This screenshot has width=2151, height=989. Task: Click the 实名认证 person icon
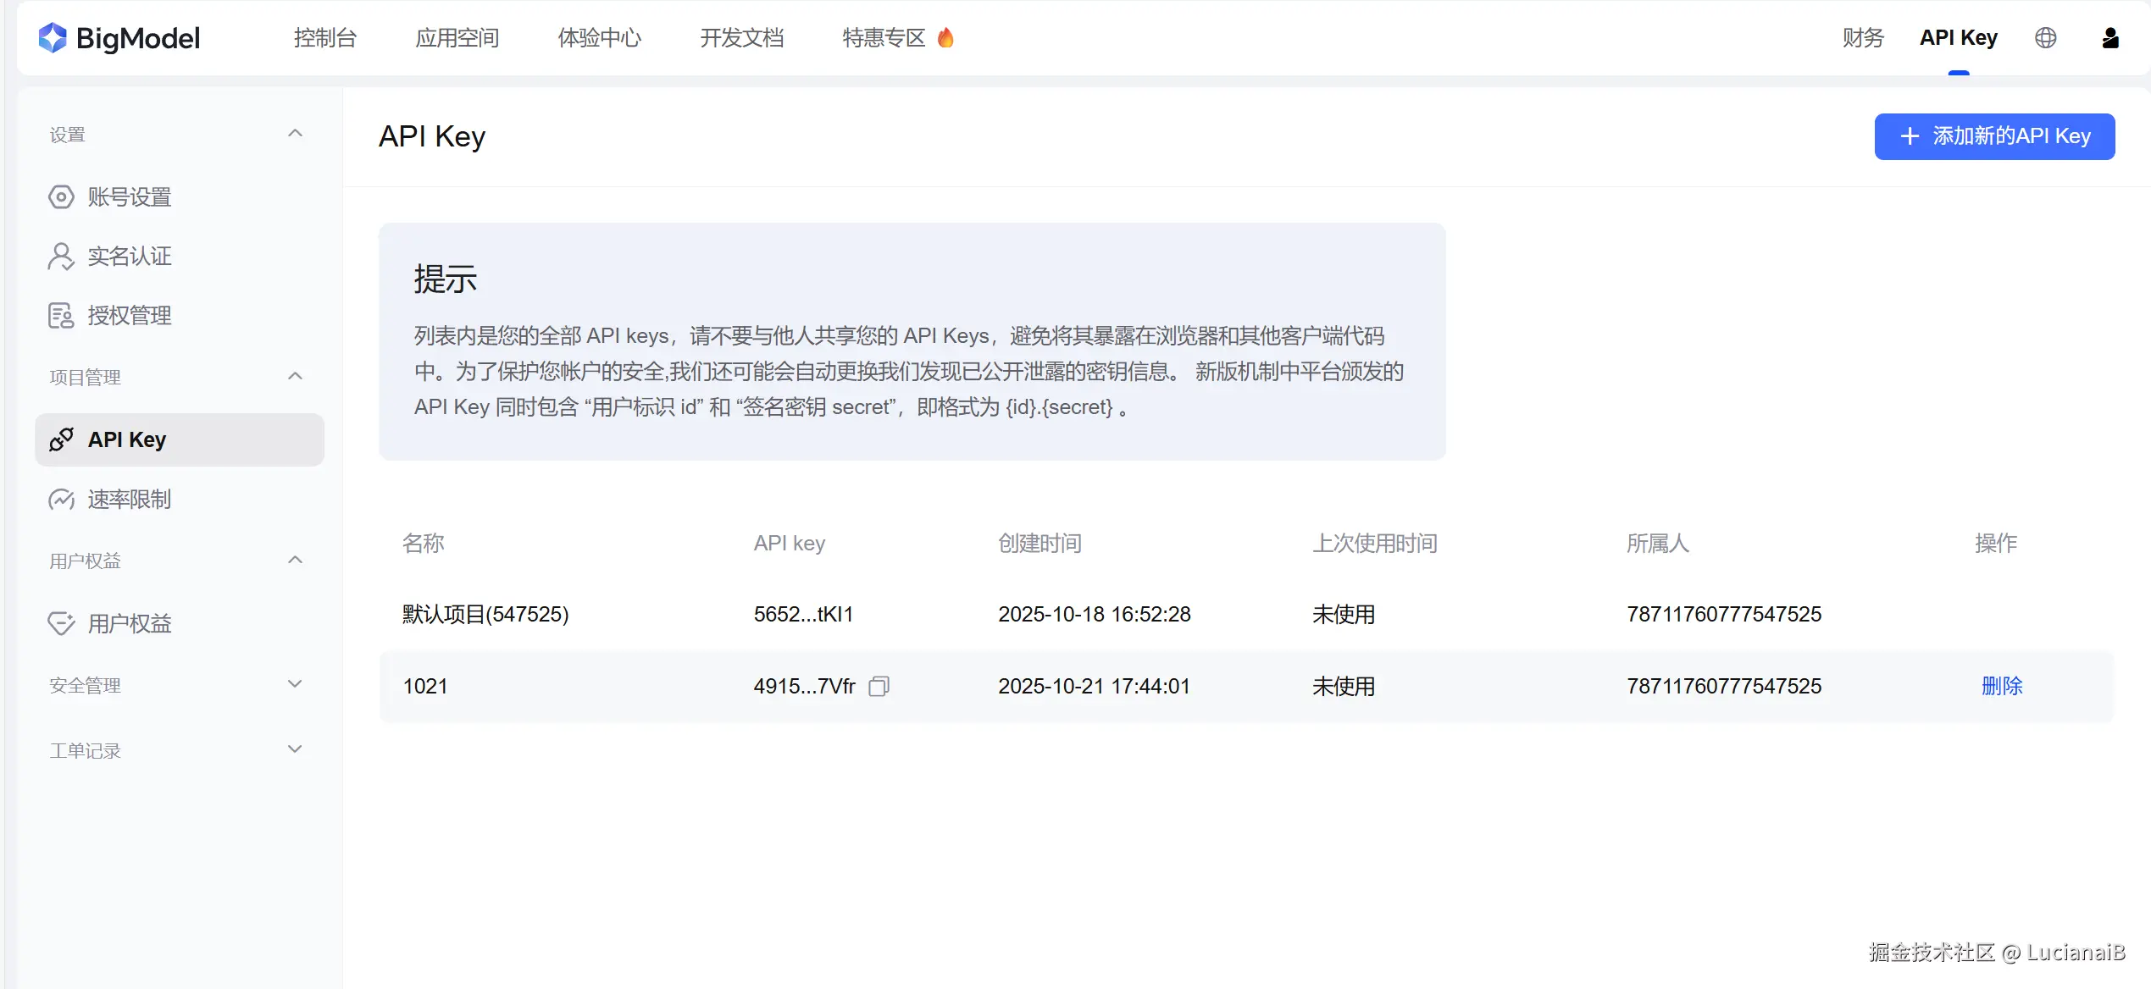tap(61, 257)
